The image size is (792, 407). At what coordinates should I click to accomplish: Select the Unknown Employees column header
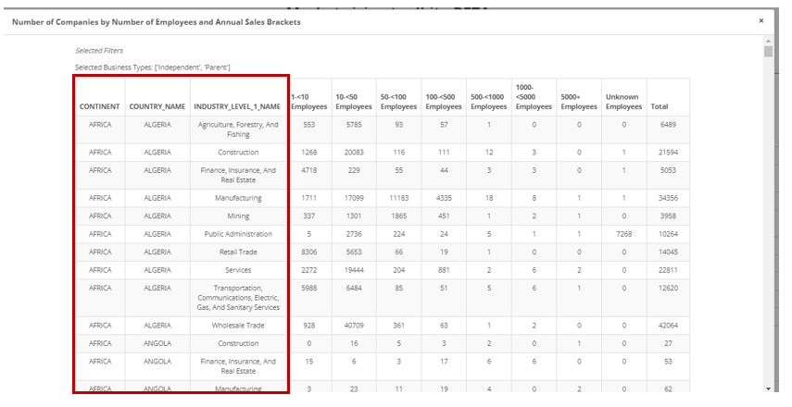coord(623,102)
